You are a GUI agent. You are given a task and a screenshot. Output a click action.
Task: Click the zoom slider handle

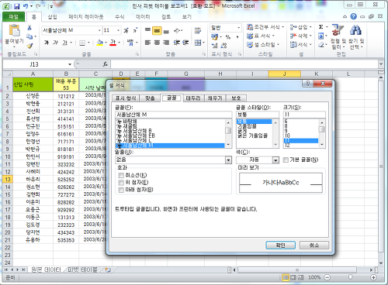click(x=350, y=277)
